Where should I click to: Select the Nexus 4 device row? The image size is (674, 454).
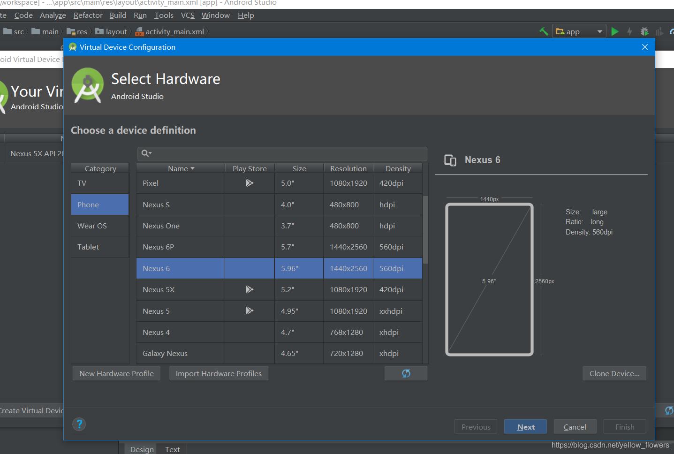tap(280, 332)
